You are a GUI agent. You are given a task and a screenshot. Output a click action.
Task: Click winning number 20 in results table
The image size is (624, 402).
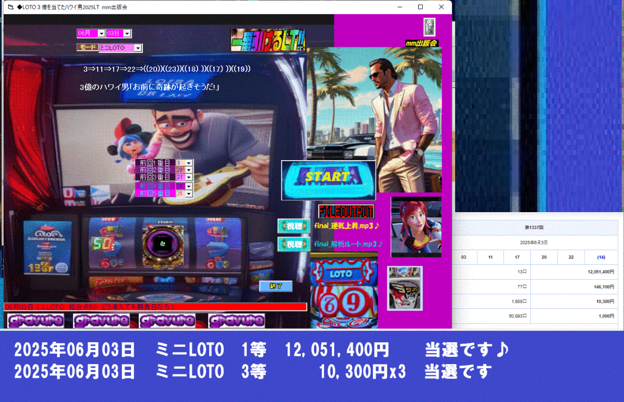[x=544, y=257]
